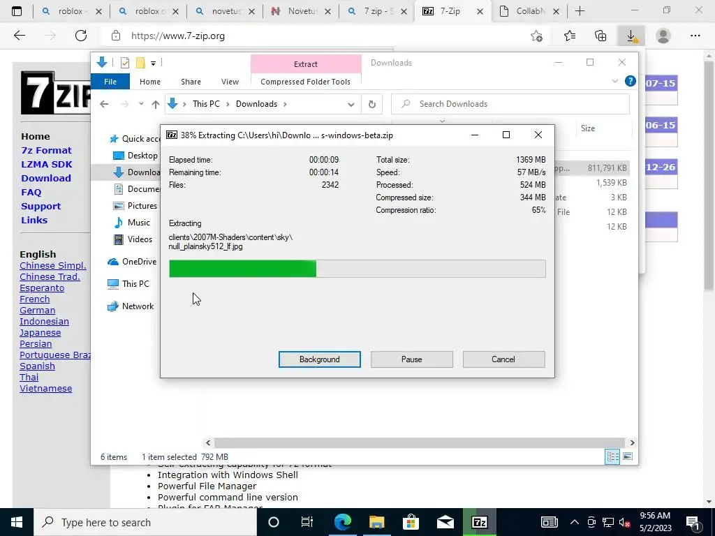The height and width of the screenshot is (536, 715).
Task: Open the LZMA SDK link
Action: [x=47, y=165]
